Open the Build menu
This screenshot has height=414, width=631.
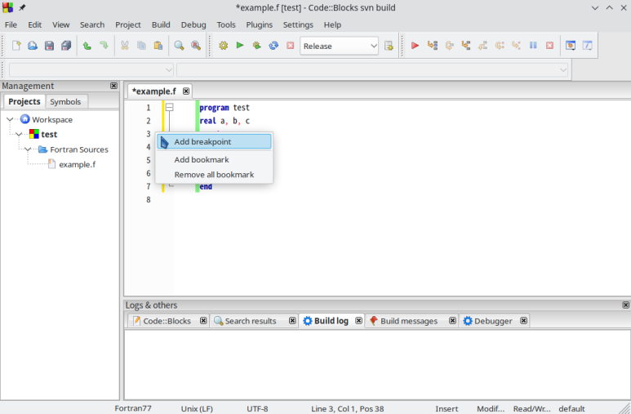161,24
